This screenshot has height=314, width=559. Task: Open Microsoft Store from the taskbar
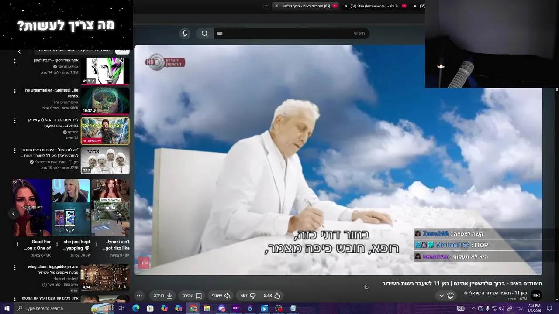(x=150, y=308)
